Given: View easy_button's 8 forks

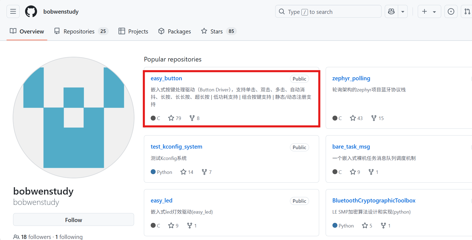Looking at the screenshot, I should coord(195,118).
